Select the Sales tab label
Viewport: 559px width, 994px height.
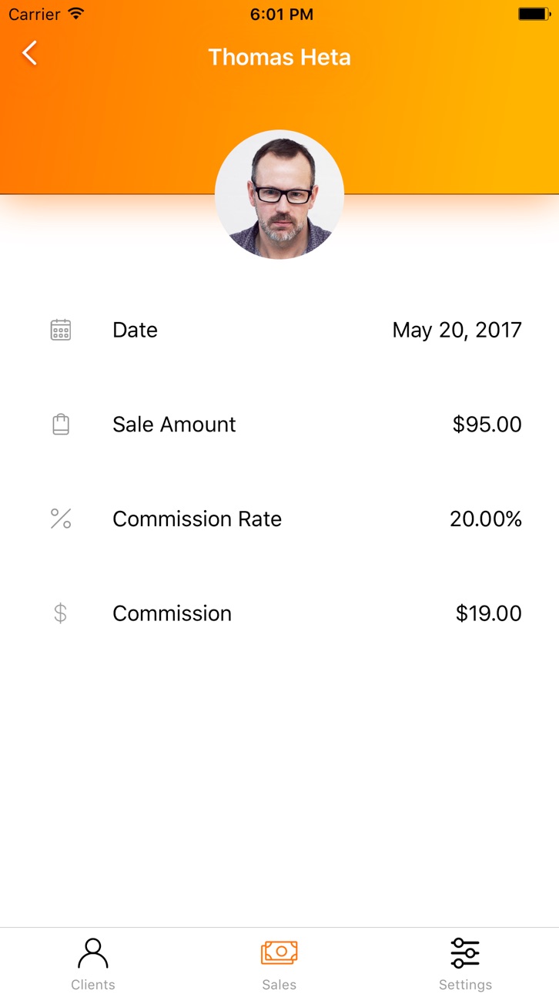(279, 985)
